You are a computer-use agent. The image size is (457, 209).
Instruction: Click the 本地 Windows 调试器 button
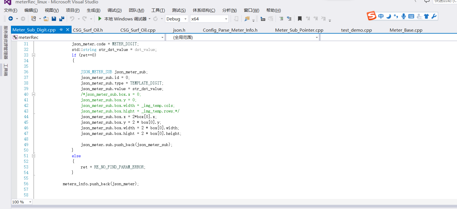[x=122, y=19]
